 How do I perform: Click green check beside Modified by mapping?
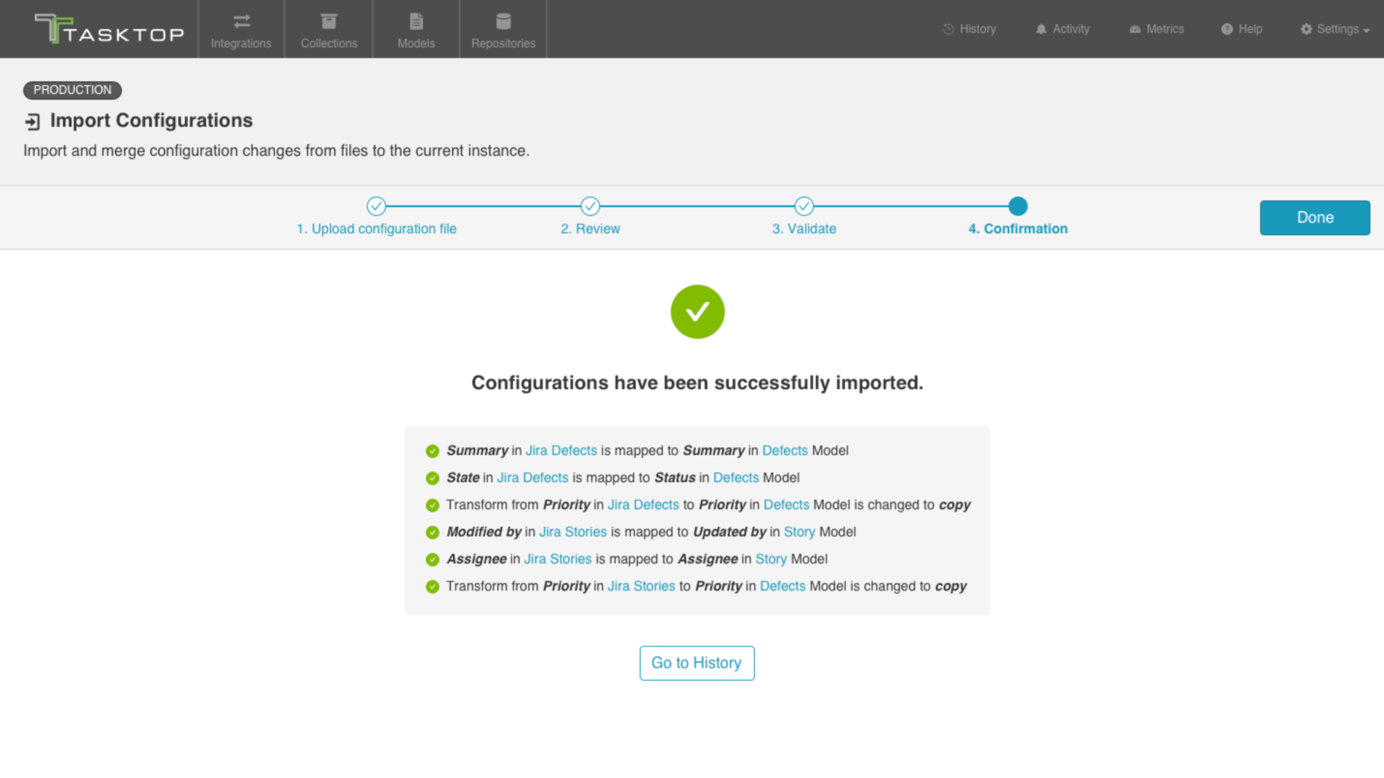(432, 533)
